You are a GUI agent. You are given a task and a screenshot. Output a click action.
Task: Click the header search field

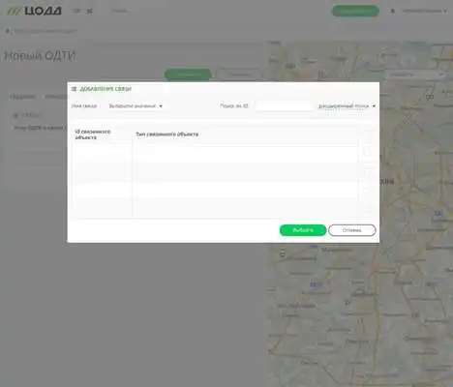120,11
